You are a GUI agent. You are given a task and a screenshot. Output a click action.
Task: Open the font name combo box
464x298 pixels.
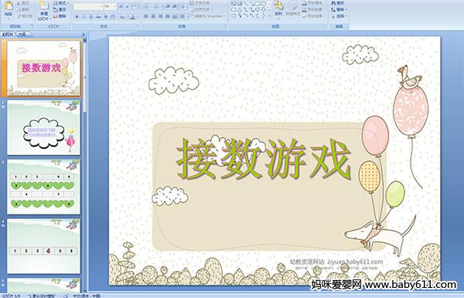(88, 6)
